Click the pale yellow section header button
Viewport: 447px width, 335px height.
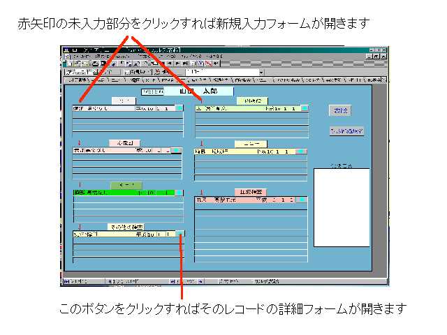(x=251, y=144)
